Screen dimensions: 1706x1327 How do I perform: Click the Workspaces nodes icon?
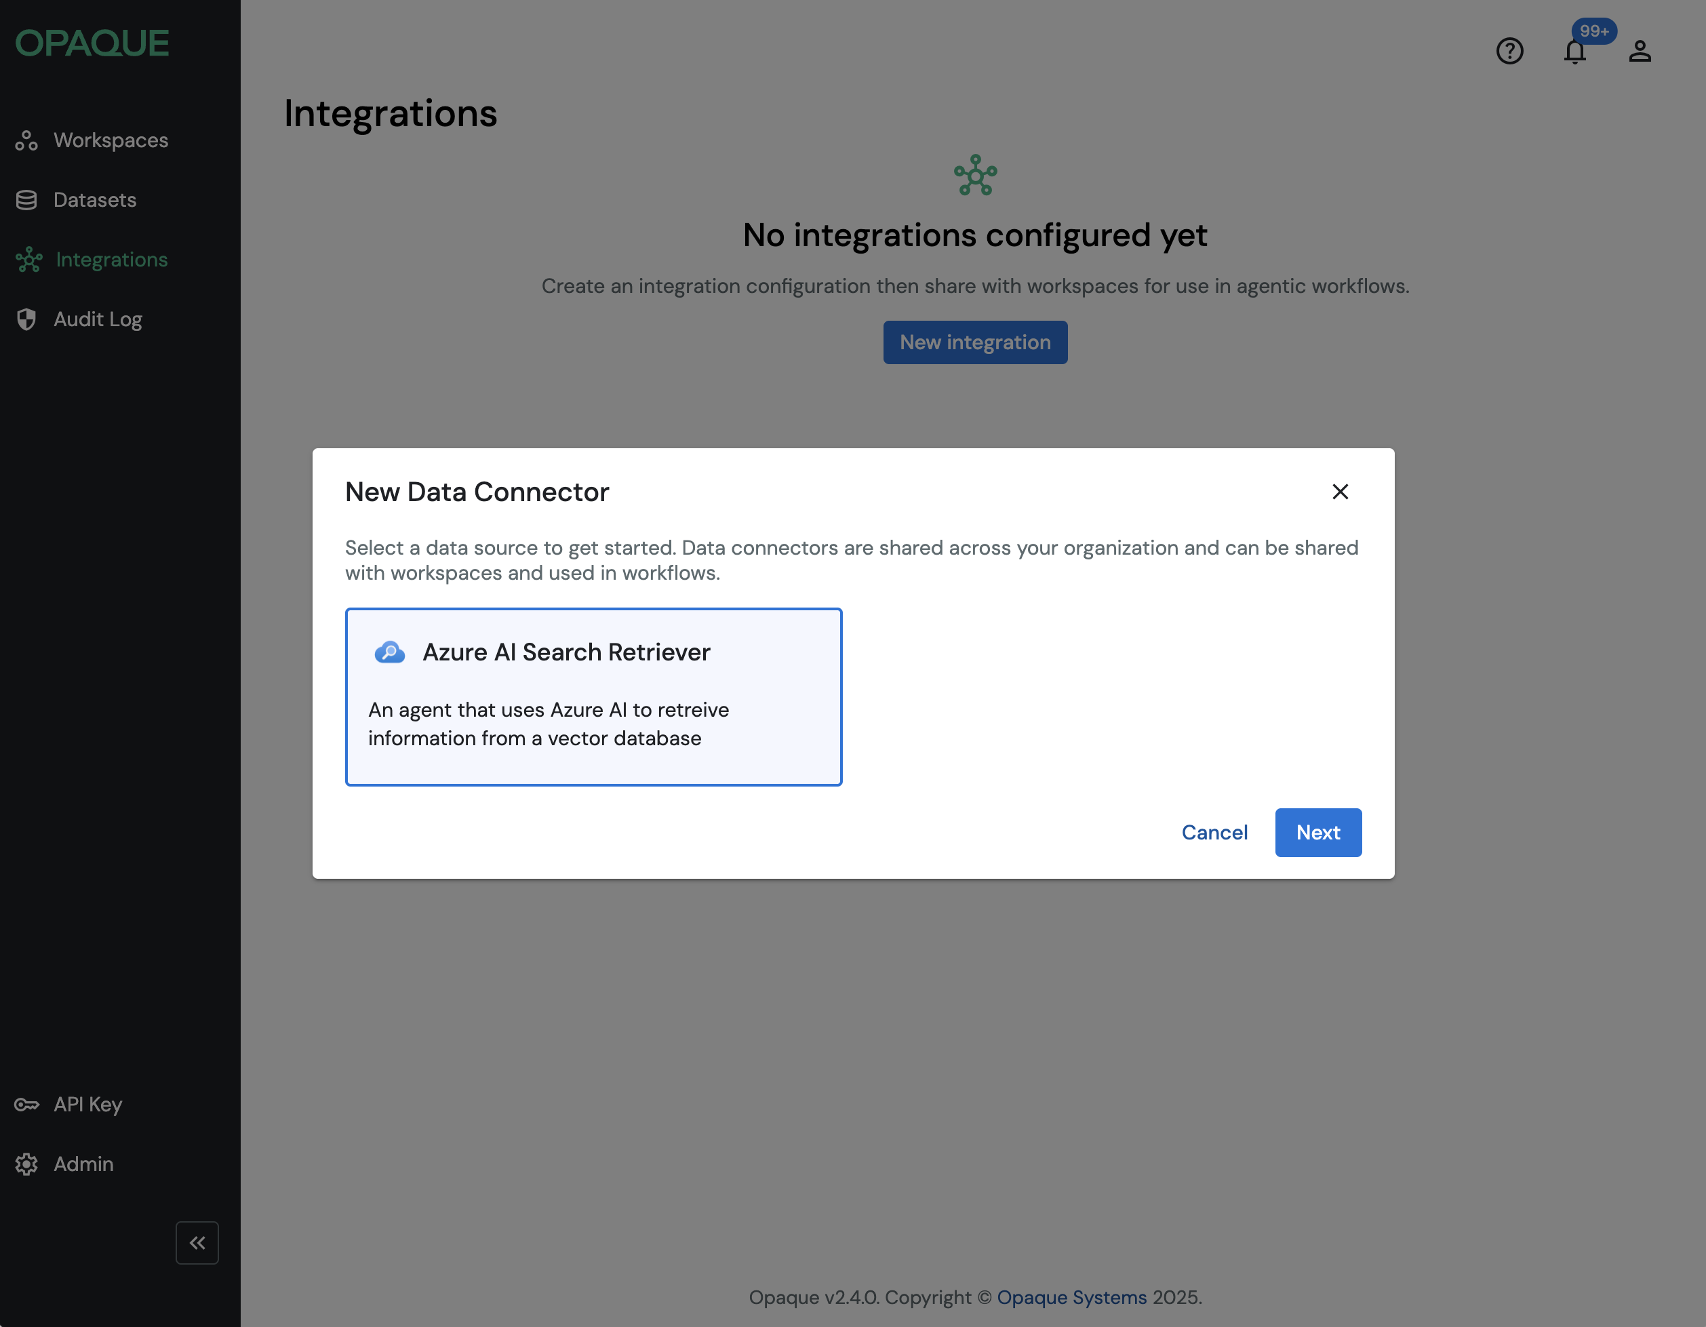pos(26,140)
